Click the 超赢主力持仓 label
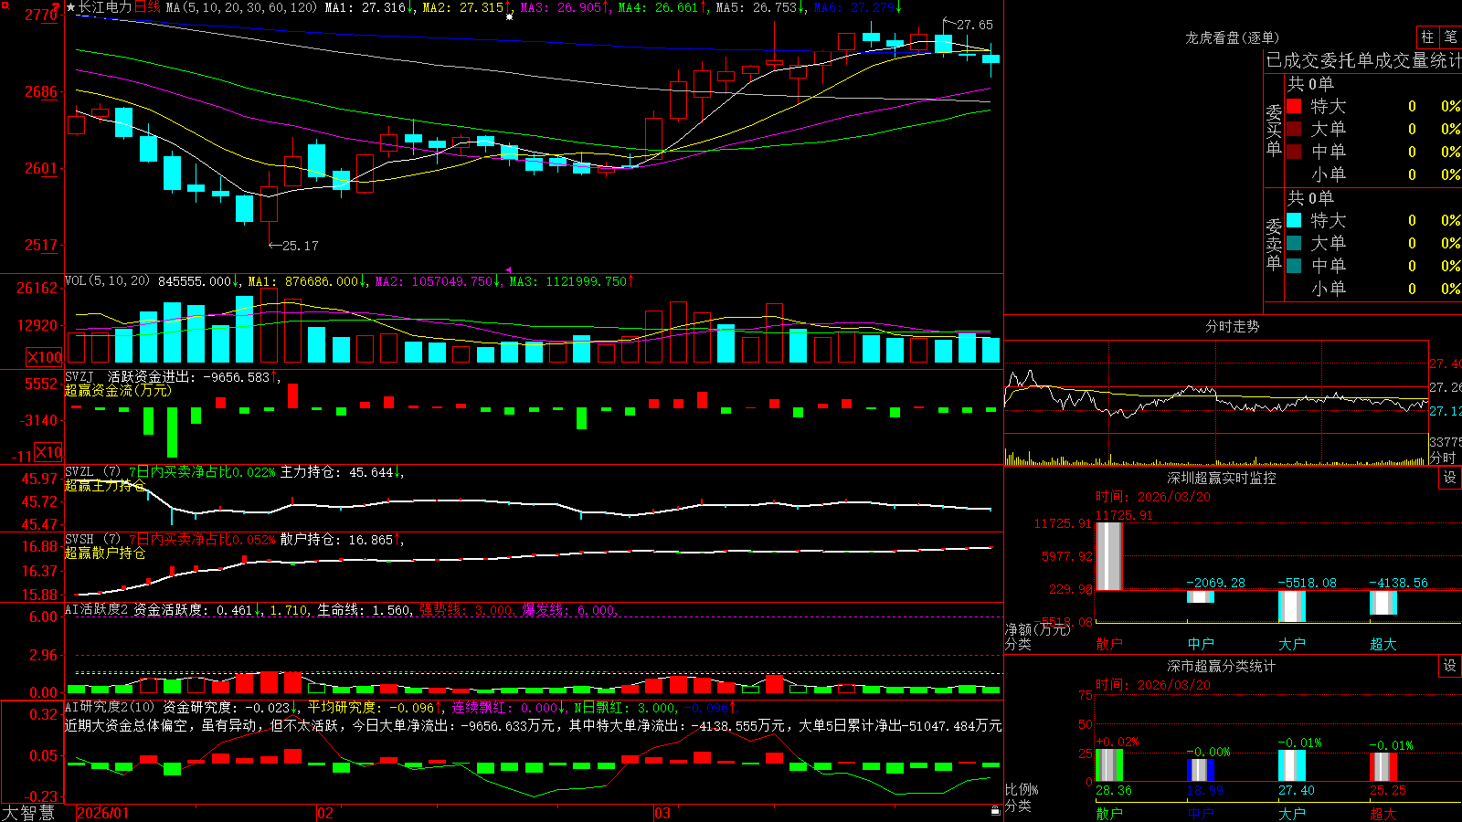 (x=105, y=485)
